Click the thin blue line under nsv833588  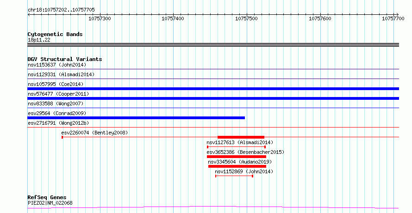click(x=213, y=108)
